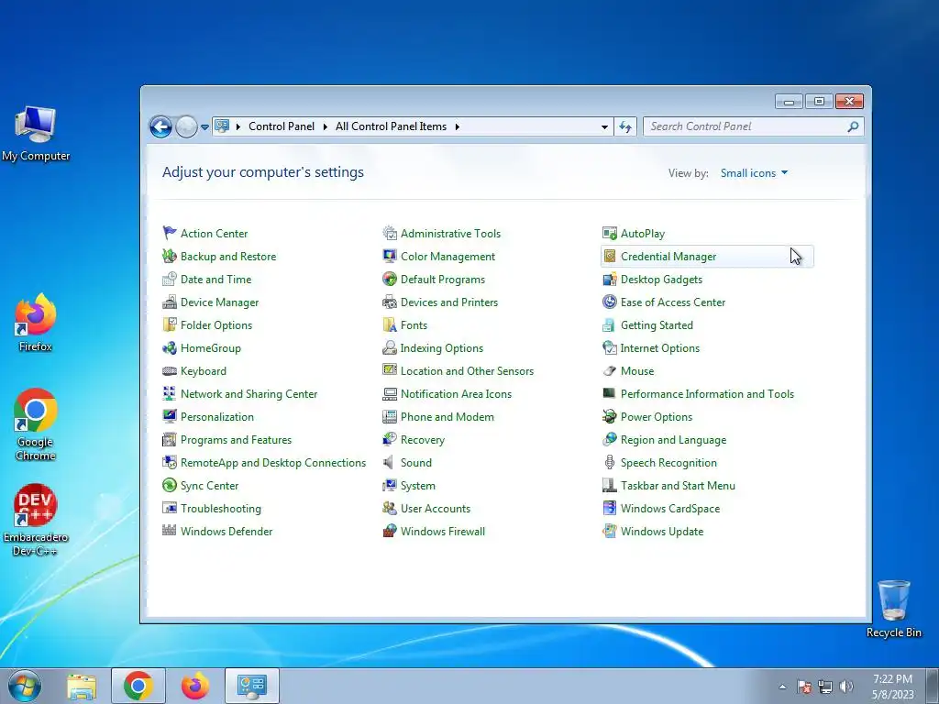The image size is (939, 704).
Task: Click the Windows Update icon
Action: [x=610, y=531]
